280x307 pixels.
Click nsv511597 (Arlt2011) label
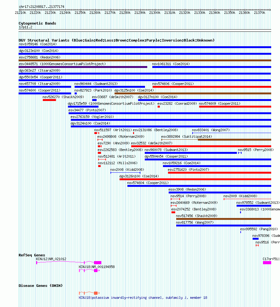[113, 130]
